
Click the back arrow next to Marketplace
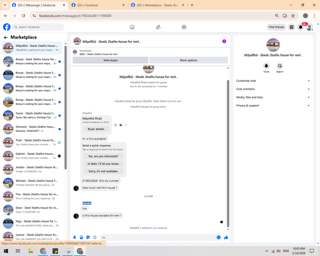tap(6, 38)
